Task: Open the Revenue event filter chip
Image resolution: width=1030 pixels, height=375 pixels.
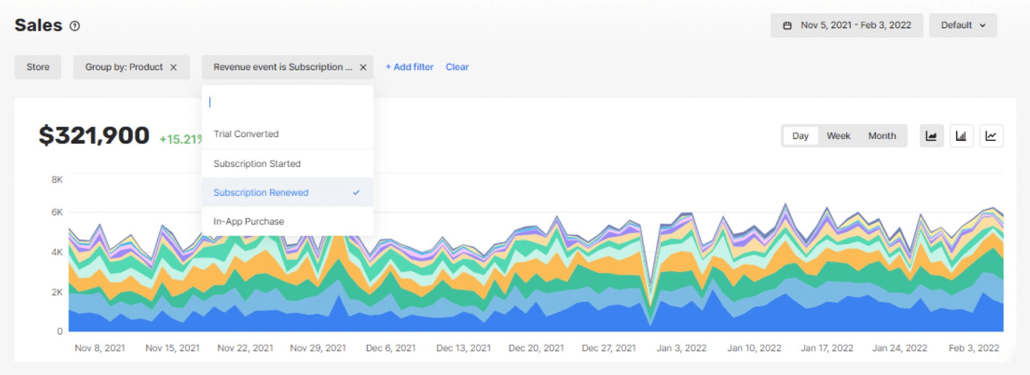Action: (x=283, y=67)
